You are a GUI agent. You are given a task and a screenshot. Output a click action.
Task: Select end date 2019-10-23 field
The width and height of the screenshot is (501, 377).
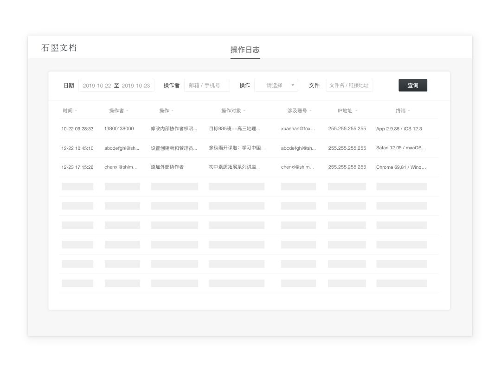click(x=136, y=86)
